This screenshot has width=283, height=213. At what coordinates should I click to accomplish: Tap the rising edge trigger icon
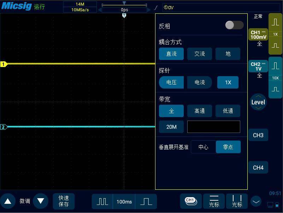coord(156,8)
